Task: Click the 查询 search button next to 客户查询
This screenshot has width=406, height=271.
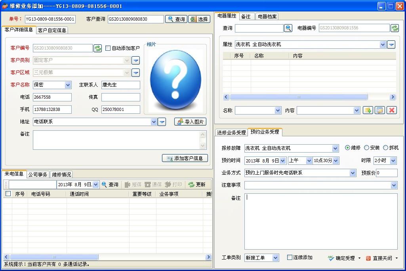Action: click(x=176, y=19)
